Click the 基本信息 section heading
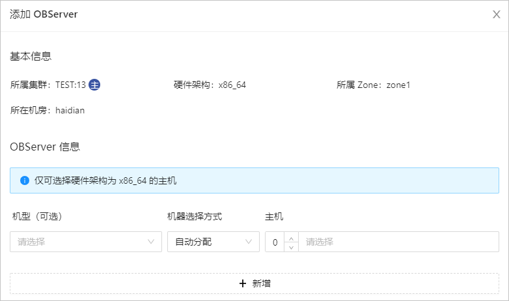 tap(31, 56)
